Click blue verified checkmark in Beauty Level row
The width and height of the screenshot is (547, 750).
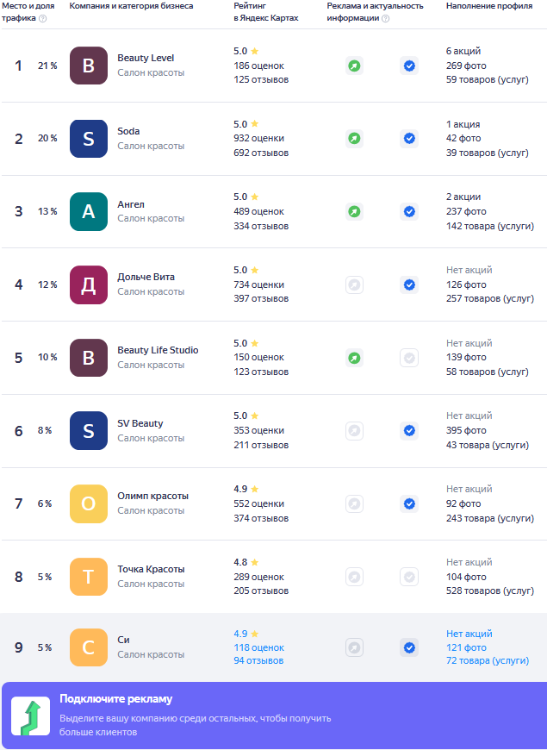click(x=409, y=66)
